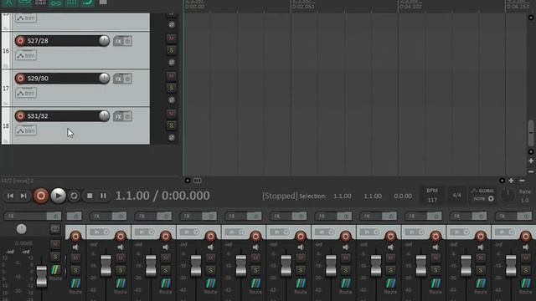536x301 pixels.
Task: Open the FX chain for track S27/28
Action: coord(118,41)
